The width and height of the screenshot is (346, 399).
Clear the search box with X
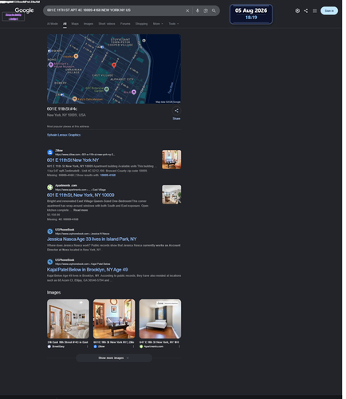click(187, 10)
